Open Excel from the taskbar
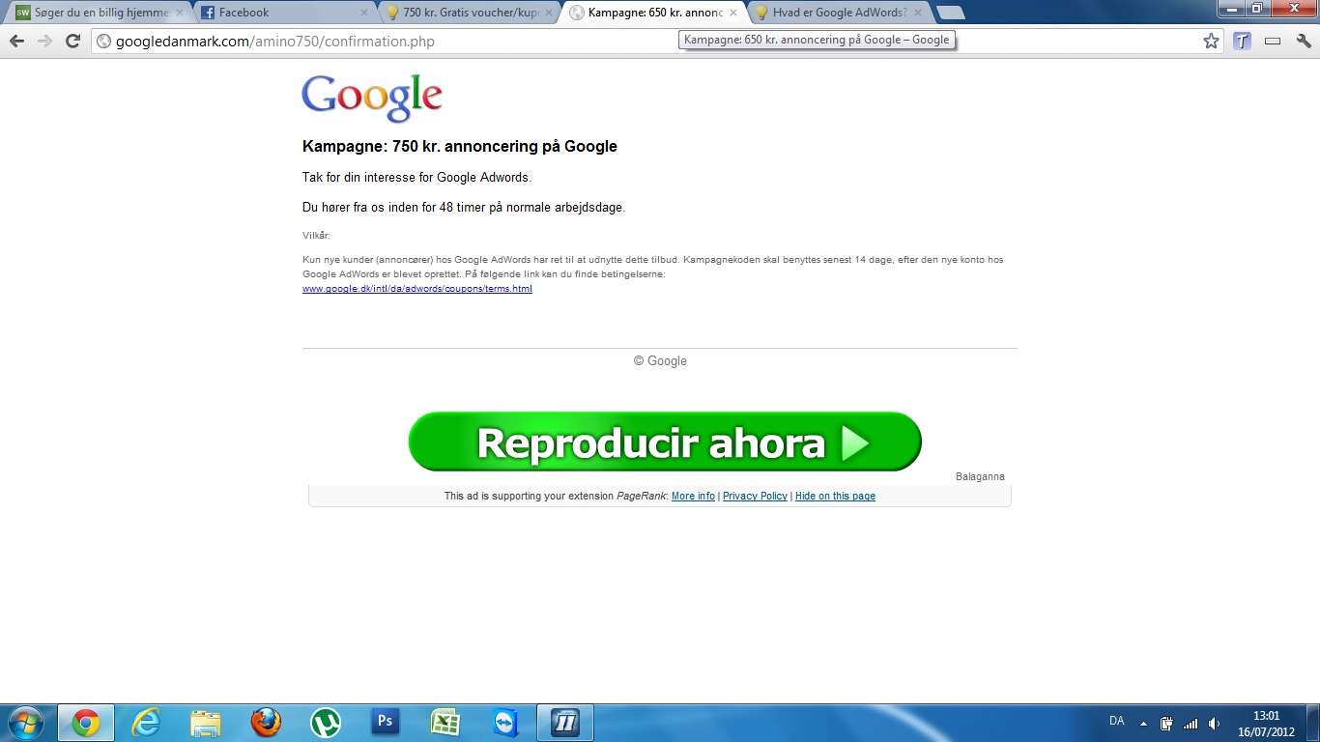The width and height of the screenshot is (1320, 742). [x=445, y=723]
